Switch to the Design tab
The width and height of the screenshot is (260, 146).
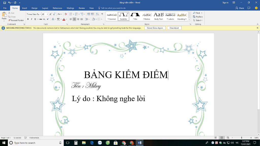[x=35, y=8]
